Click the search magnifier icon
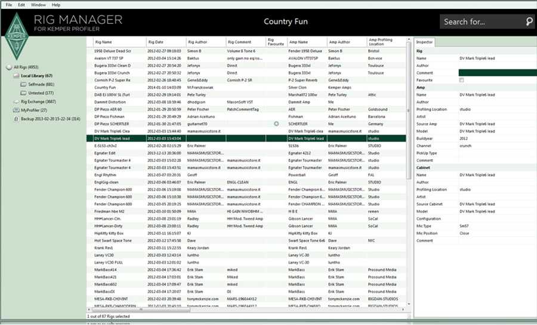This screenshot has width=537, height=325. [x=529, y=22]
